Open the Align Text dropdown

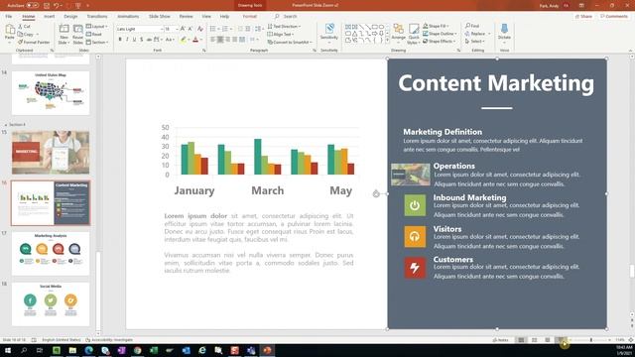[280, 34]
